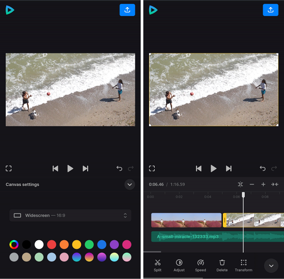Select the pastel blue swatch
The width and height of the screenshot is (284, 279).
coord(52,257)
